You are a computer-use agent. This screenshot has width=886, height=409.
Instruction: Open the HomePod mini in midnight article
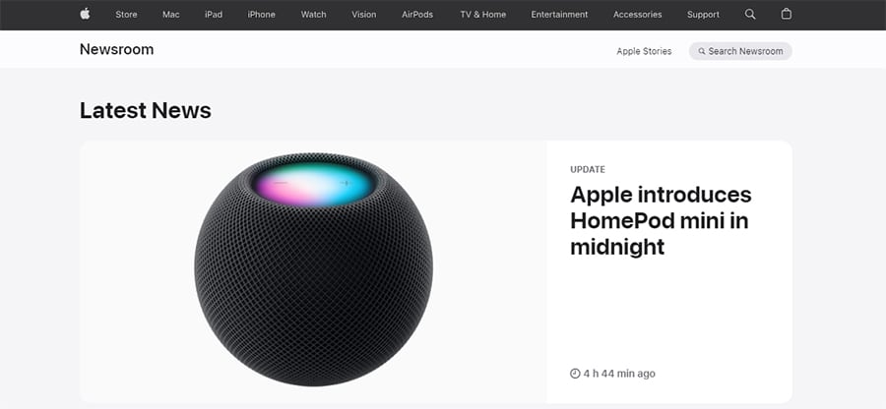point(661,220)
